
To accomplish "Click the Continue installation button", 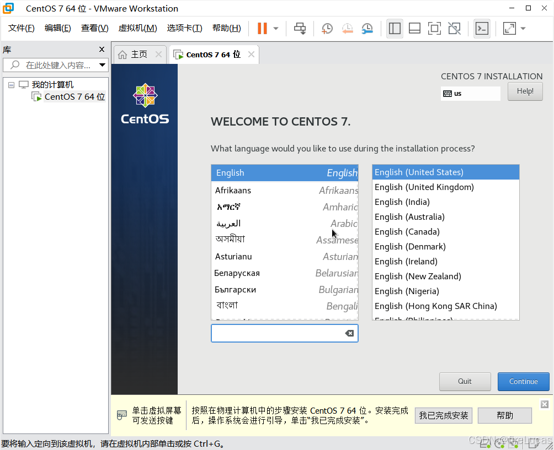I will click(523, 381).
